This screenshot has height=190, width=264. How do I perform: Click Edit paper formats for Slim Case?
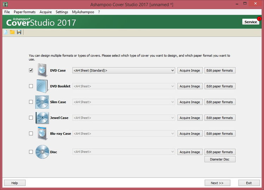tap(220, 102)
